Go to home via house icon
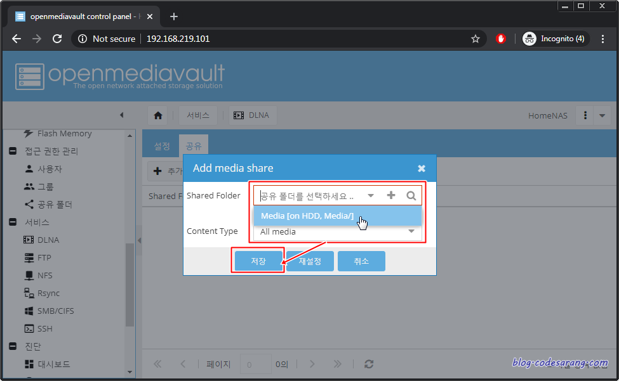Viewport: 619px width, 381px height. [158, 115]
